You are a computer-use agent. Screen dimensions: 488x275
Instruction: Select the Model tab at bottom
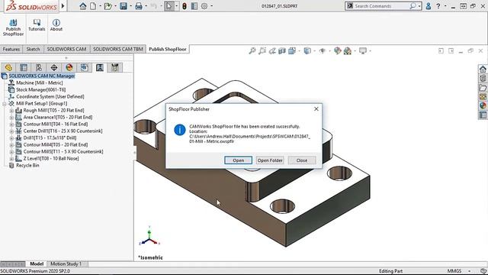click(x=37, y=264)
